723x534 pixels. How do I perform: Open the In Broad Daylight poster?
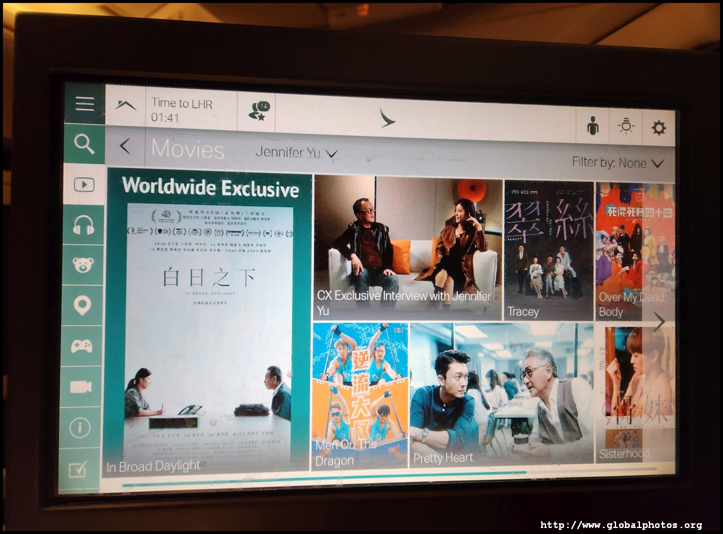click(x=207, y=323)
